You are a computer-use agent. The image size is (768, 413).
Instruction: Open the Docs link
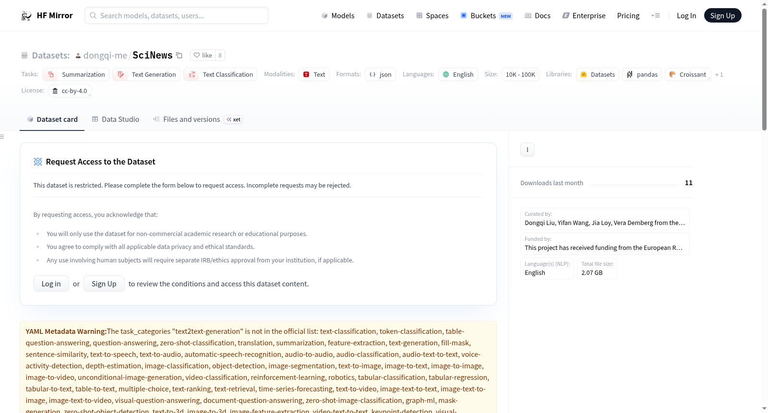tap(538, 15)
